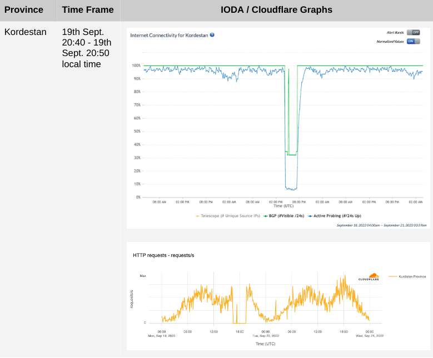Click the Time (UTC) label under IODA chart

tap(283, 206)
